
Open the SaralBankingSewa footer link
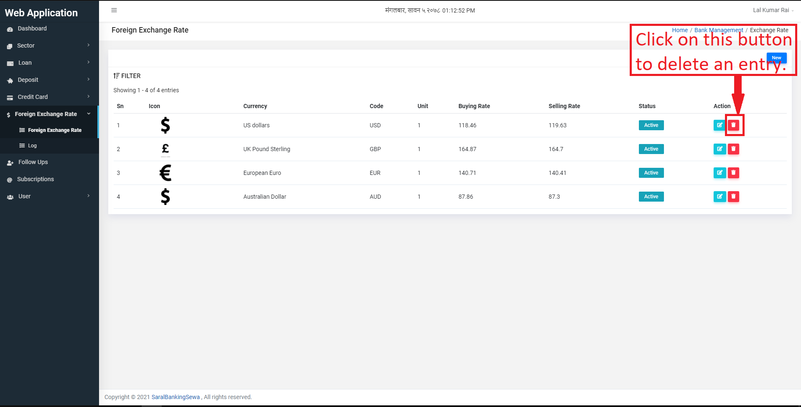click(x=175, y=397)
